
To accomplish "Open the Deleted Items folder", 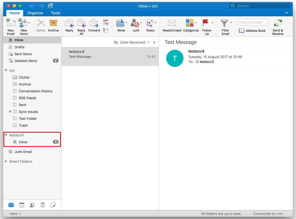I will (32, 61).
